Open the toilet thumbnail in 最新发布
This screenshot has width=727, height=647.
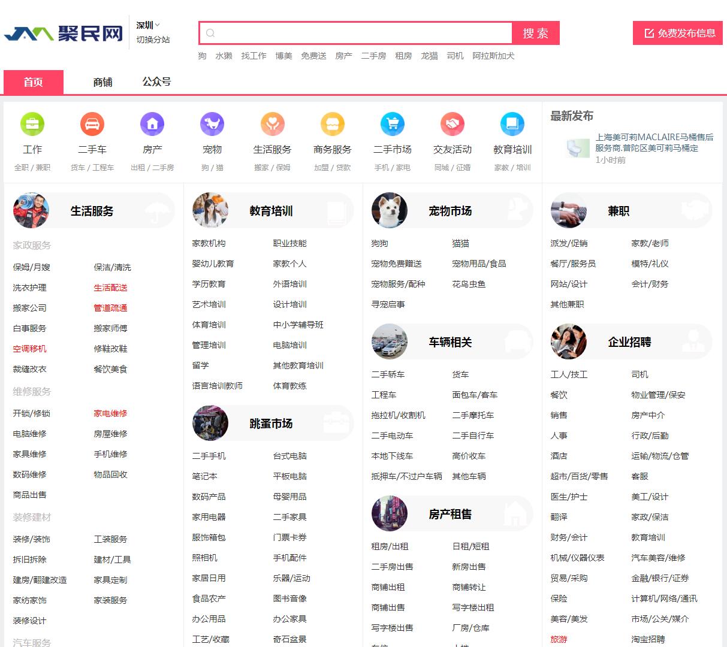578,147
